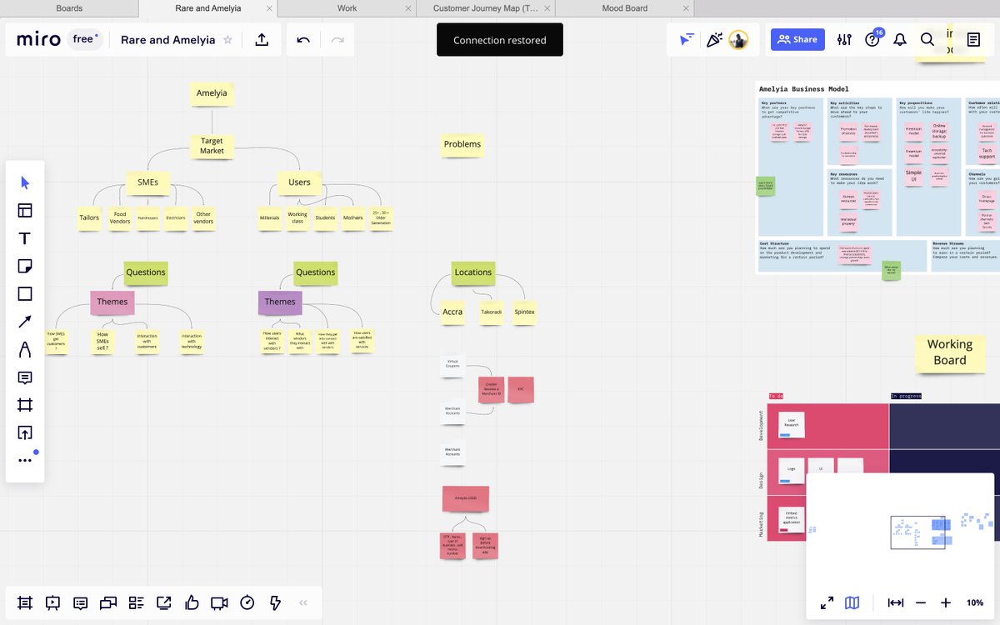The width and height of the screenshot is (1000, 625).
Task: Open board settings sliders icon
Action: click(844, 40)
